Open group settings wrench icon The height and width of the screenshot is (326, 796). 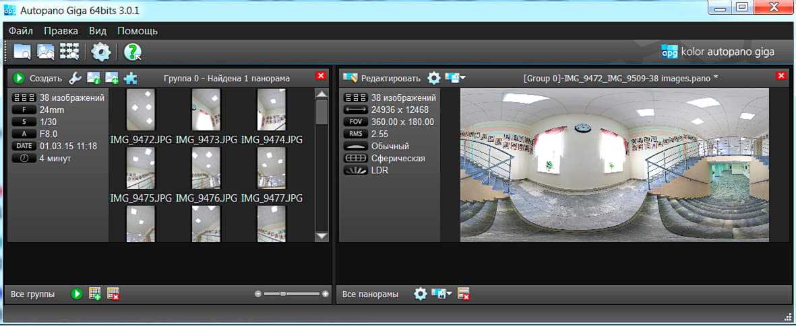point(75,78)
